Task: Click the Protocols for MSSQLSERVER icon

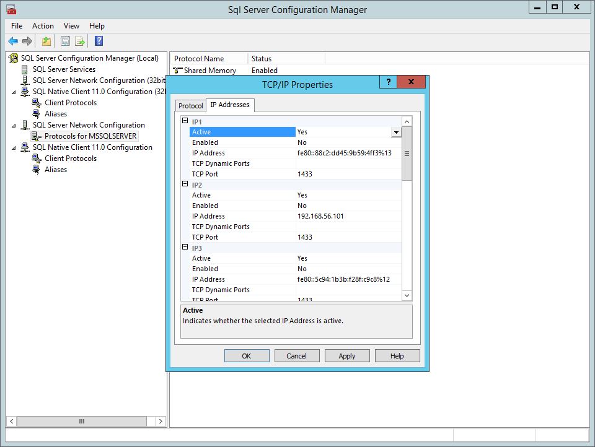Action: pyautogui.click(x=37, y=136)
